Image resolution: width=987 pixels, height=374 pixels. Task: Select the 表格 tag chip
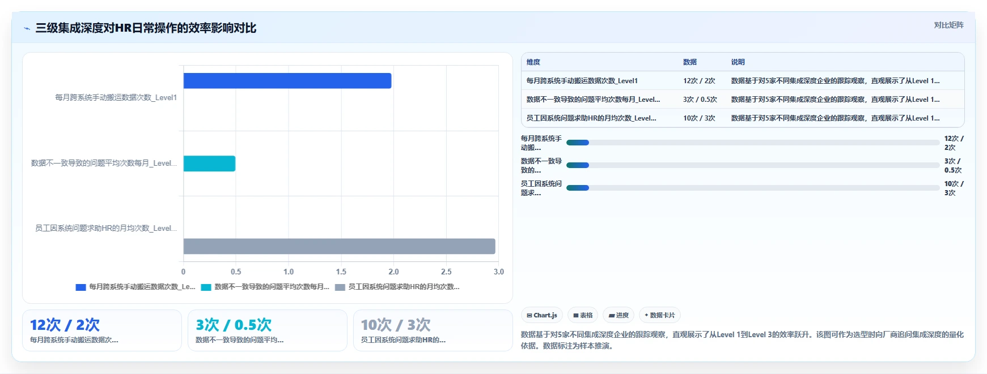pyautogui.click(x=583, y=315)
